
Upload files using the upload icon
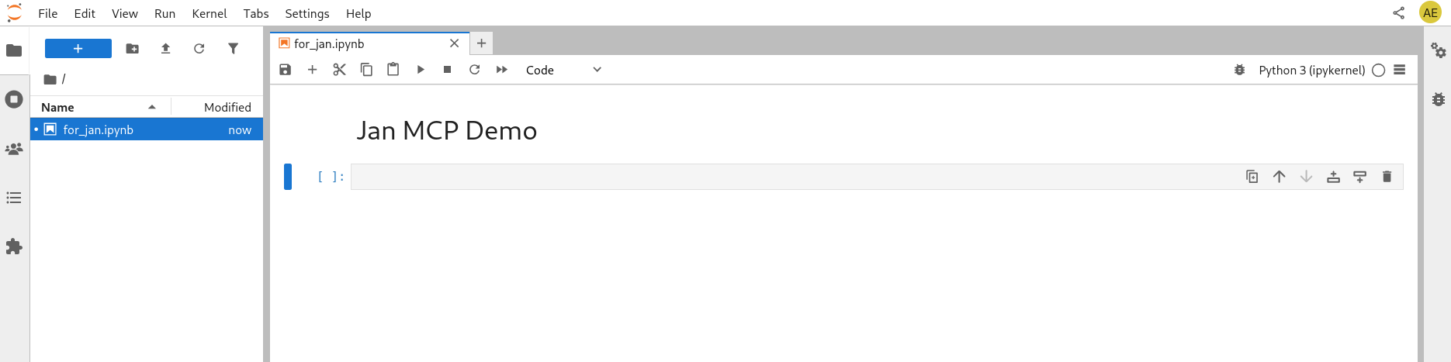pos(165,49)
